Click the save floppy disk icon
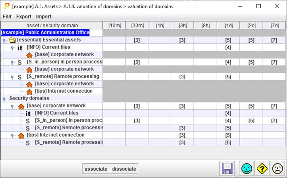 227,169
